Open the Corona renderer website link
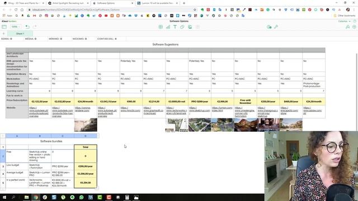The height and width of the screenshot is (201, 358). click(83, 109)
